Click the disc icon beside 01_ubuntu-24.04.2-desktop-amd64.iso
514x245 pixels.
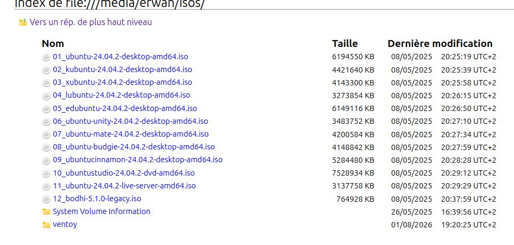[x=46, y=58]
